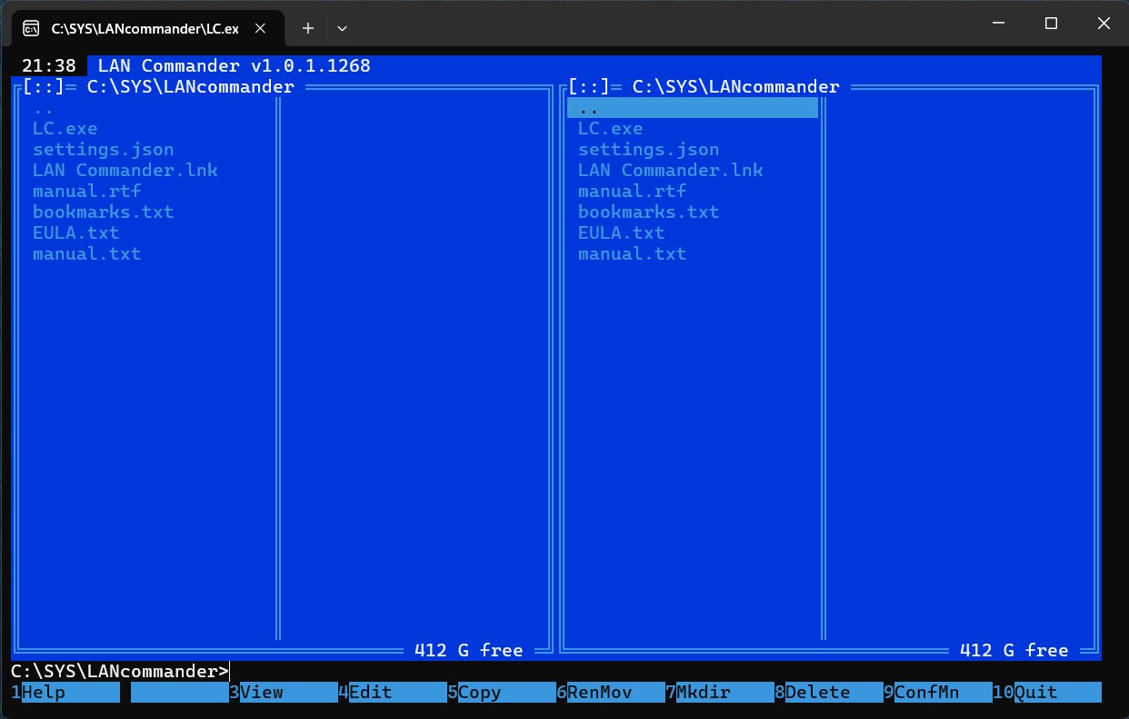The image size is (1129, 719).
Task: Select highlighted '..' entry in right panel
Action: click(x=693, y=108)
